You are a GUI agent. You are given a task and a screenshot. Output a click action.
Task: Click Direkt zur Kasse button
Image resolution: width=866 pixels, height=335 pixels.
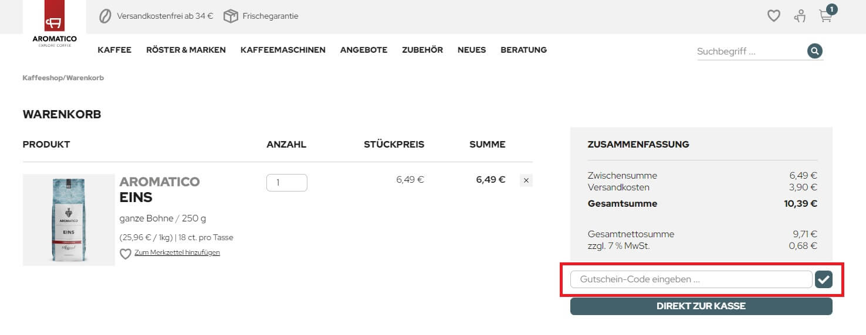click(x=701, y=306)
